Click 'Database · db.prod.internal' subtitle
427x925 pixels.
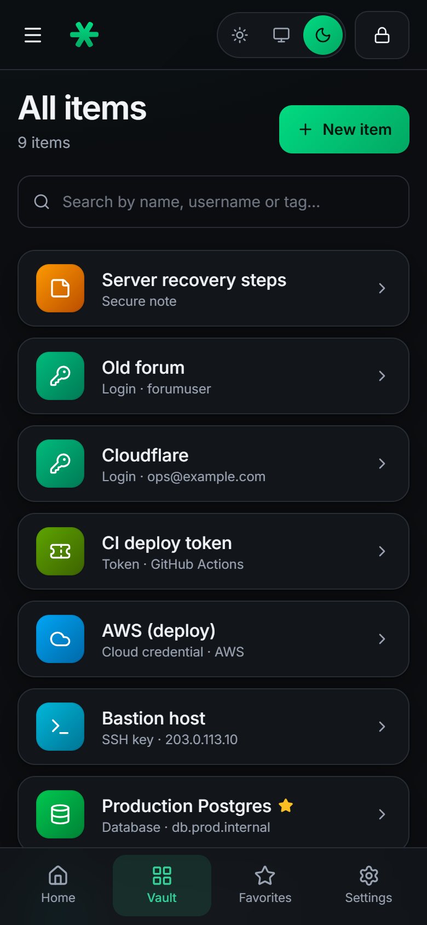click(x=186, y=827)
